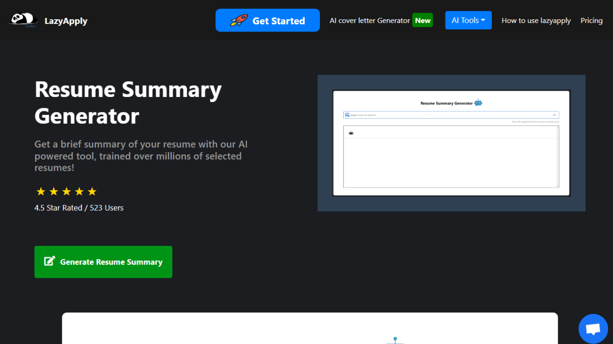The width and height of the screenshot is (613, 344).
Task: Click the third rating star
Action: coord(66,192)
